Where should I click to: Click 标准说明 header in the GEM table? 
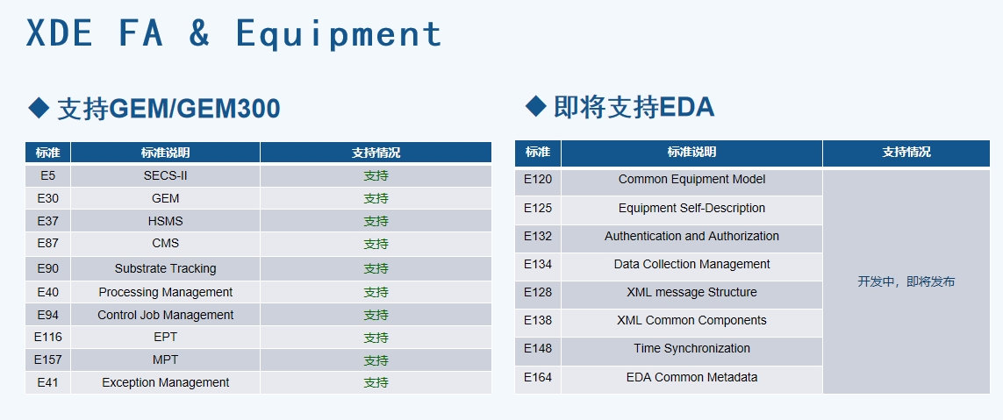point(165,153)
